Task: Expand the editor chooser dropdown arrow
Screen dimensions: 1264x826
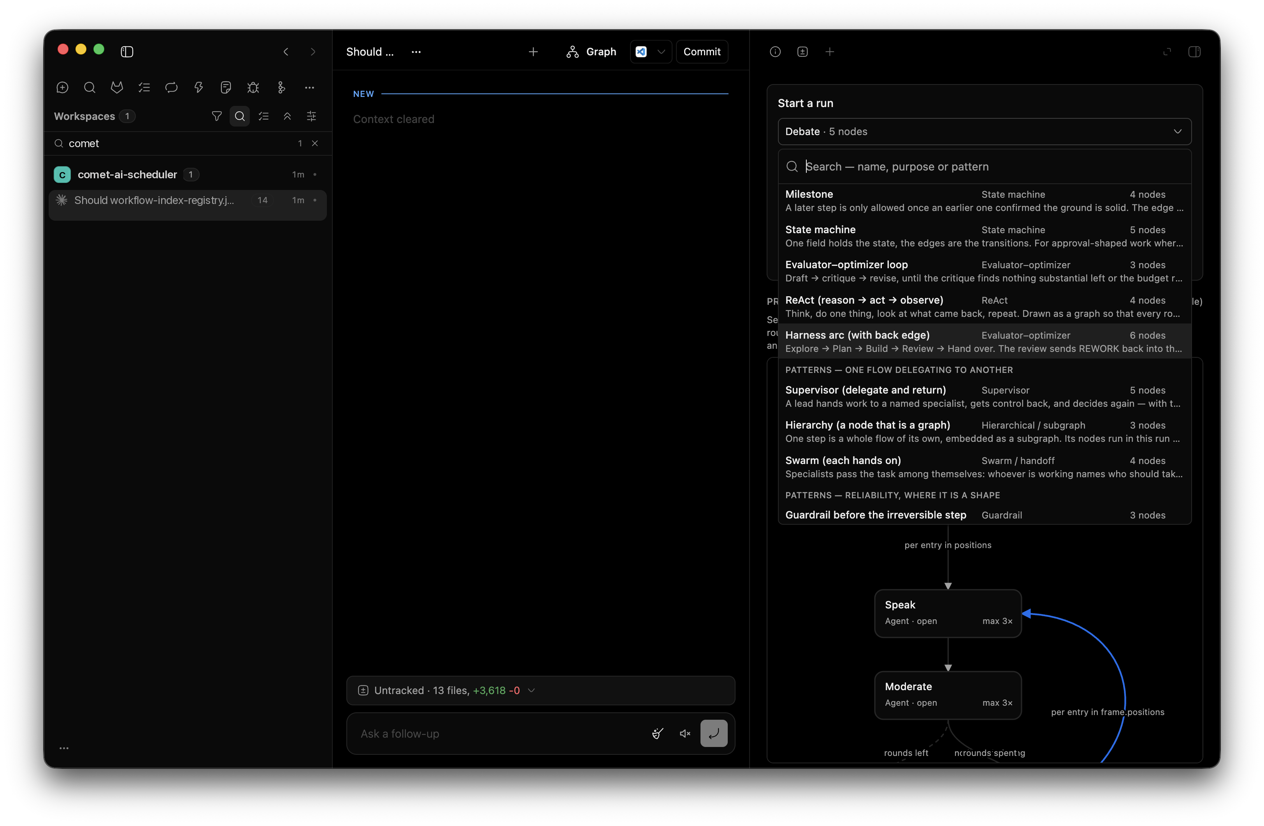Action: pyautogui.click(x=661, y=51)
